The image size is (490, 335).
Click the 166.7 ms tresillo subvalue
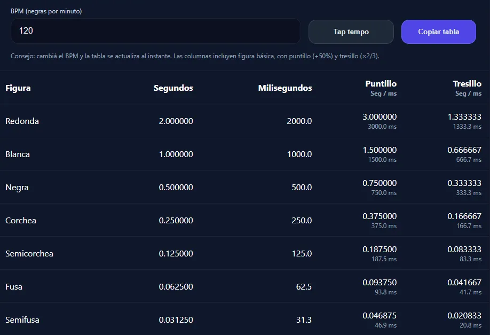[469, 226]
